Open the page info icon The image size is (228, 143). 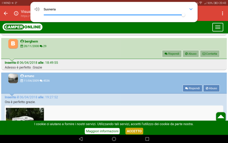pyautogui.click(x=16, y=13)
